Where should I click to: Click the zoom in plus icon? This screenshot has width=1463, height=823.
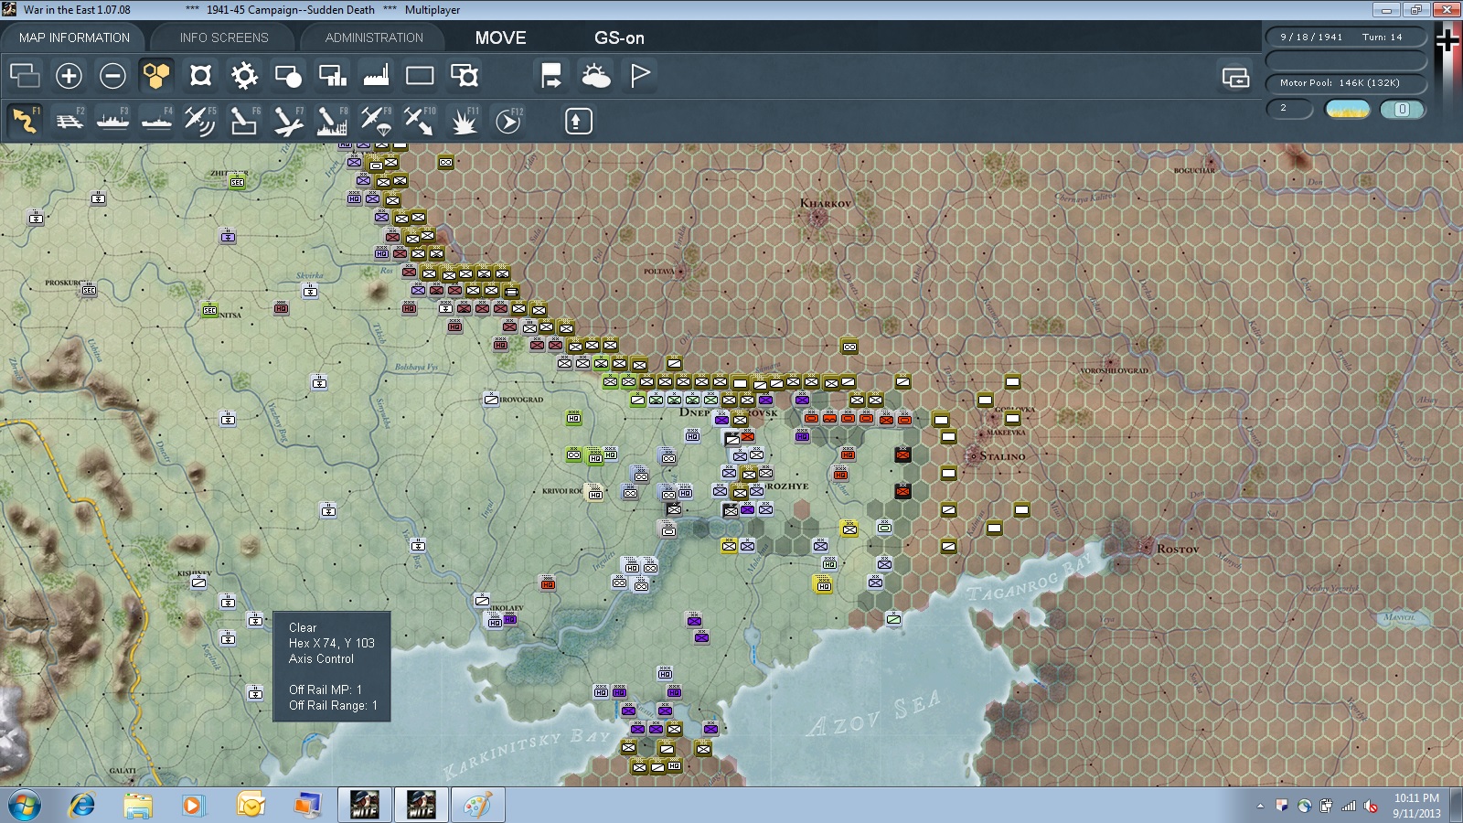click(x=69, y=76)
